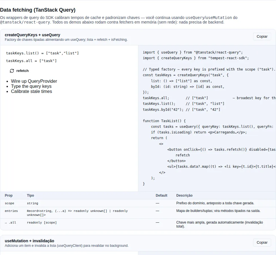Click the '.all' prop cell
276x255 pixels.
(x=10, y=222)
